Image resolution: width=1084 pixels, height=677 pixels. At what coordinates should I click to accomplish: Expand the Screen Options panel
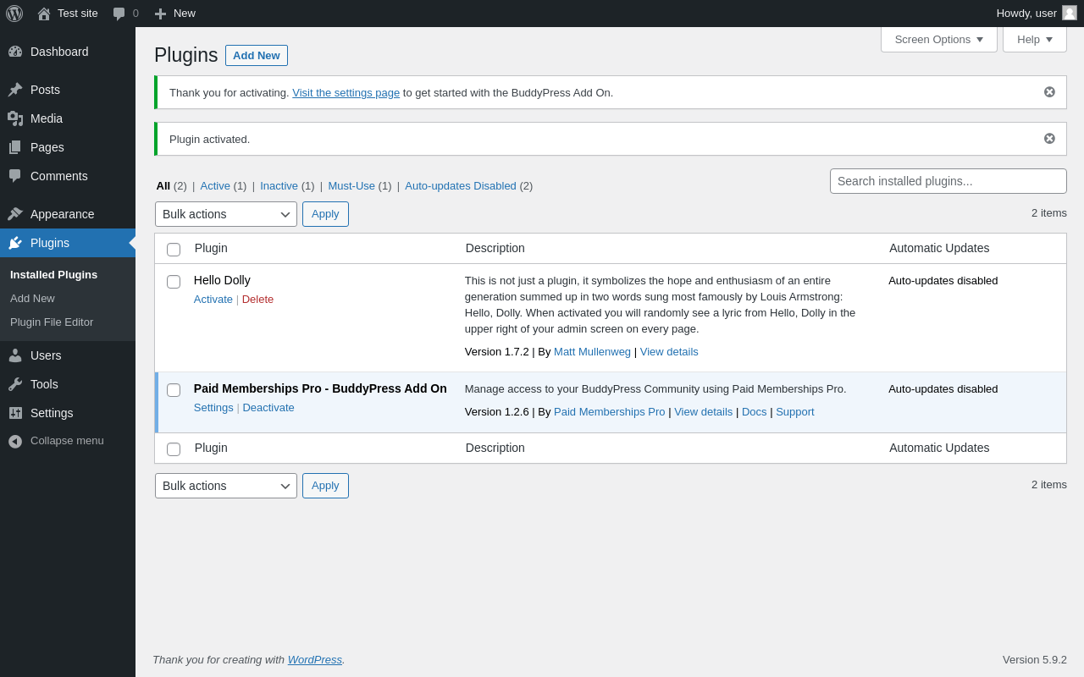coord(938,40)
